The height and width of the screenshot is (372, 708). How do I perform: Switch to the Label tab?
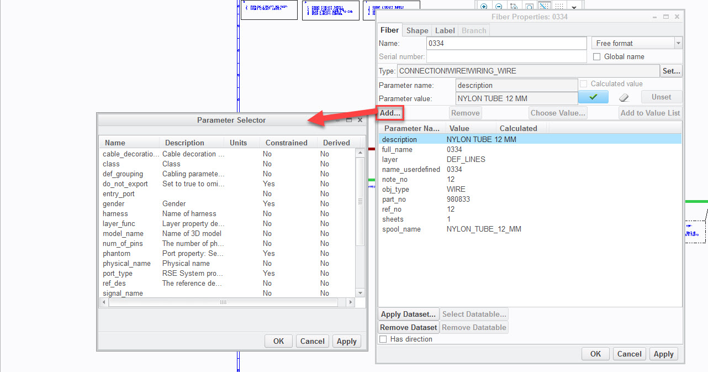point(445,30)
